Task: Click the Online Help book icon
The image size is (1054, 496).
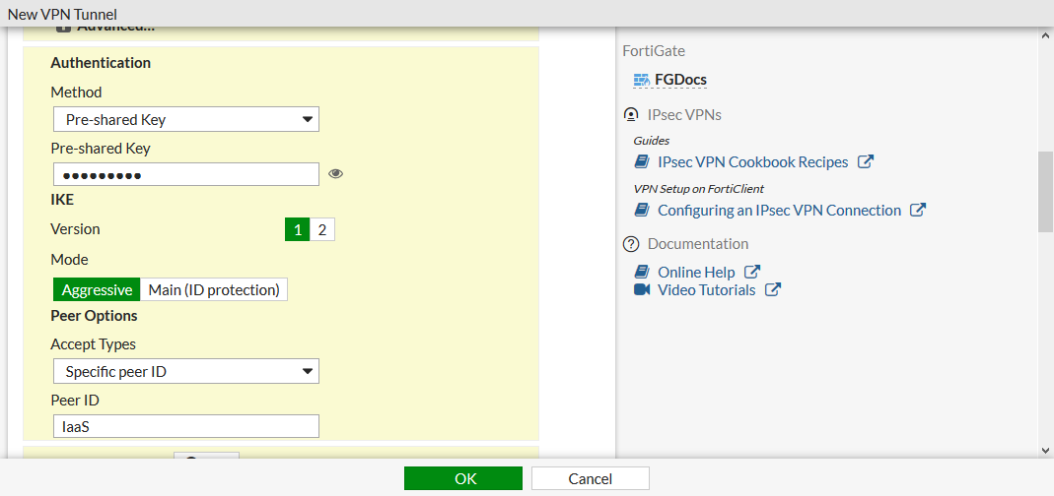Action: (x=642, y=272)
